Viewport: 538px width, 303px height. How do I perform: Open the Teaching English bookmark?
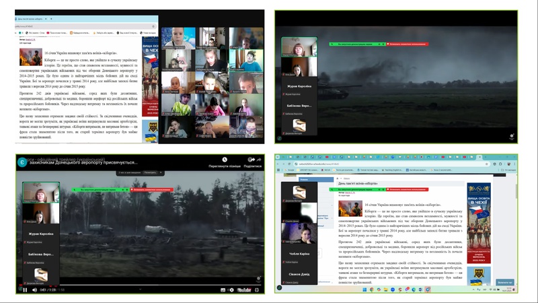point(391,170)
